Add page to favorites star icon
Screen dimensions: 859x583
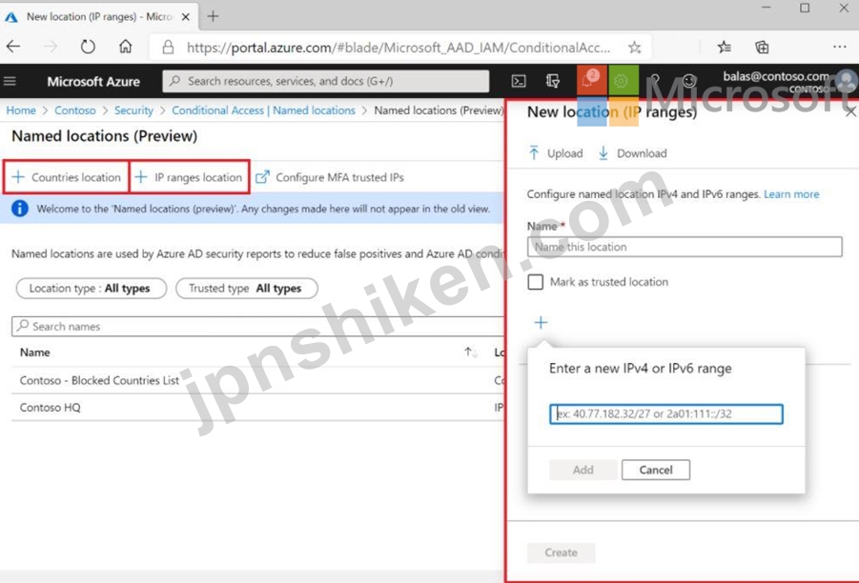click(x=634, y=48)
